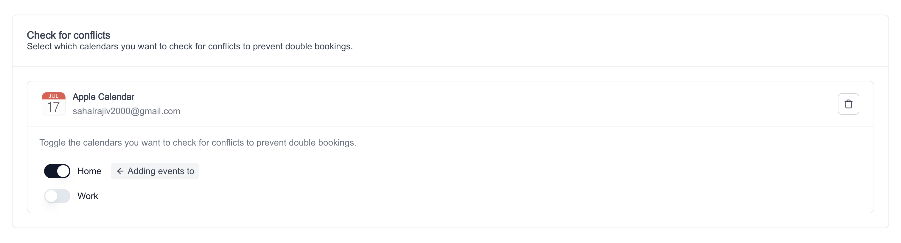Turn off the Home calendar toggle
Screen dimensions: 901x243
[x=57, y=171]
